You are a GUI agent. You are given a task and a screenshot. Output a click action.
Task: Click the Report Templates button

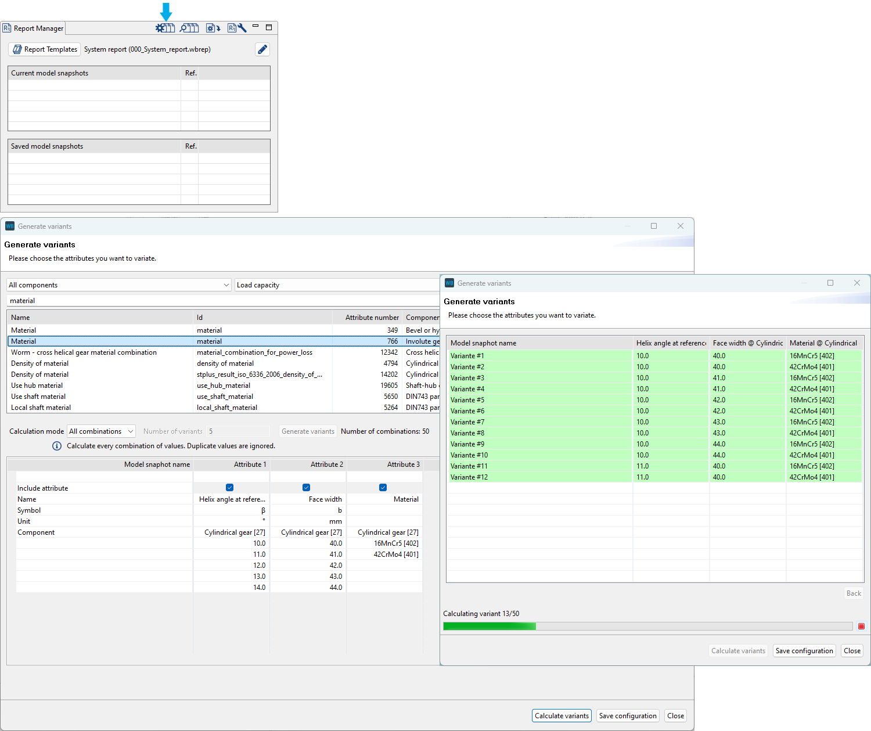(x=45, y=49)
